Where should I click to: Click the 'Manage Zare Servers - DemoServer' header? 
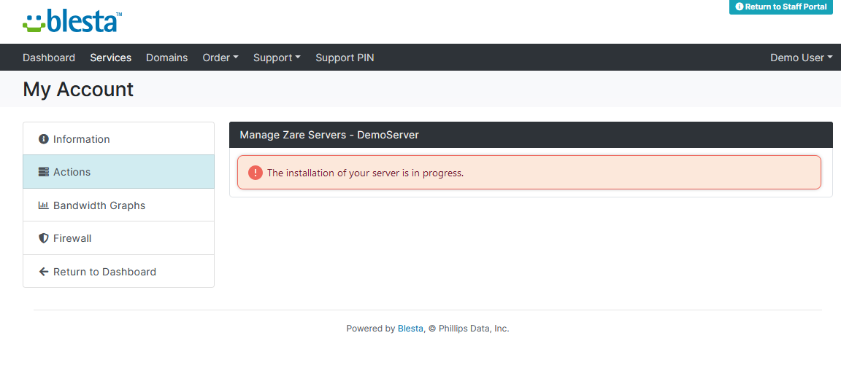click(x=531, y=135)
